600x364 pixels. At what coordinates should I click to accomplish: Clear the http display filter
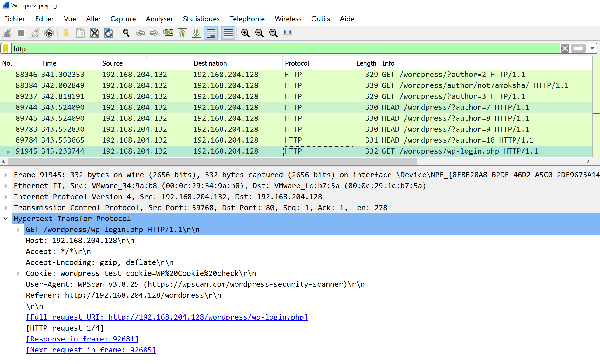[565, 48]
